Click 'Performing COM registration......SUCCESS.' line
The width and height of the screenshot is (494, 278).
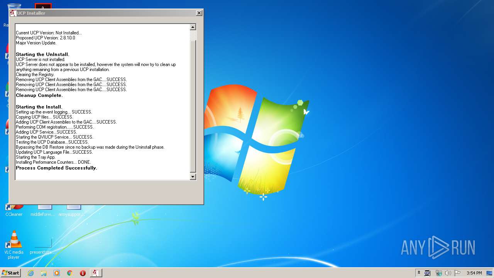point(54,127)
